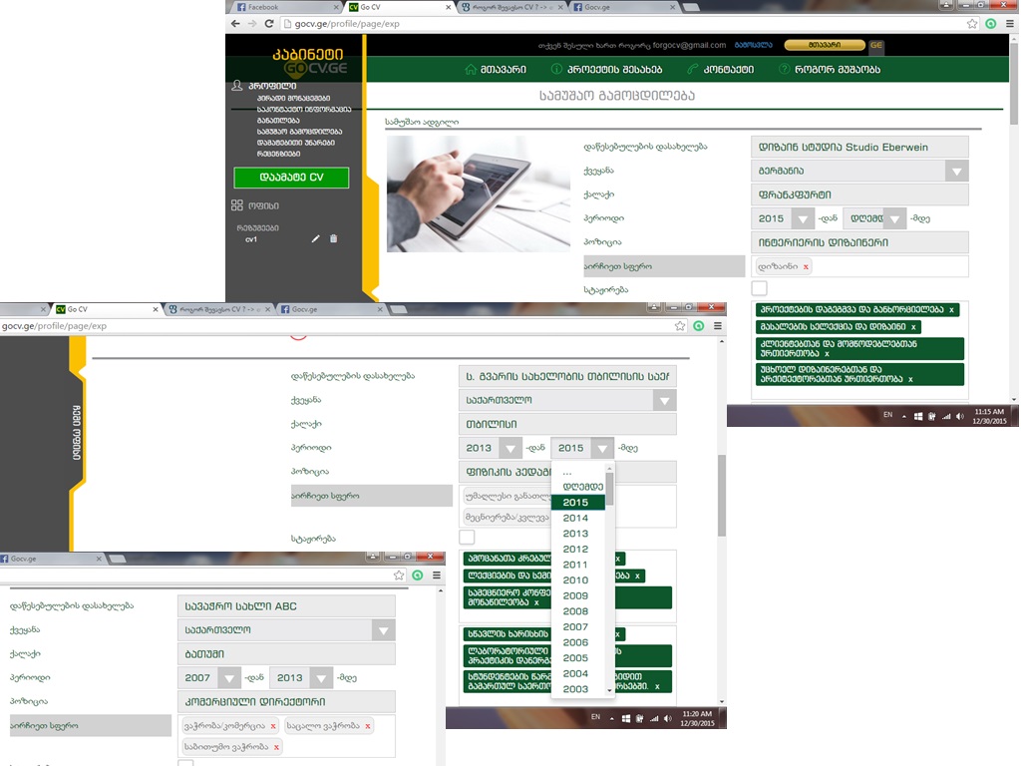Click address bar in Studio Eberwein window
Viewport: 1021px width, 766px height.
622,24
